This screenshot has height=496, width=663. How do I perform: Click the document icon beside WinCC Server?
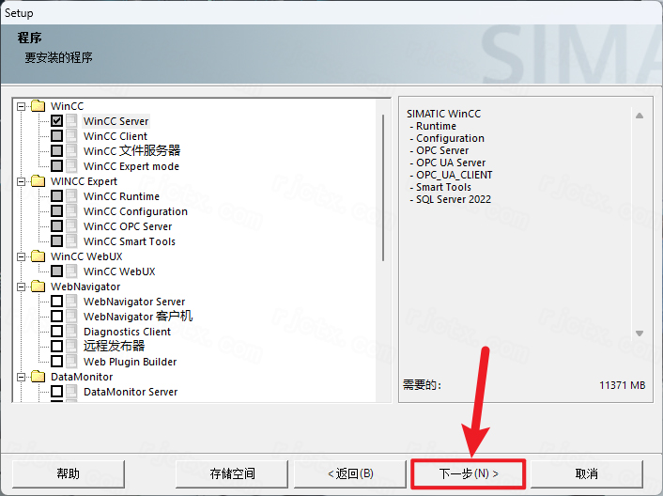click(72, 121)
